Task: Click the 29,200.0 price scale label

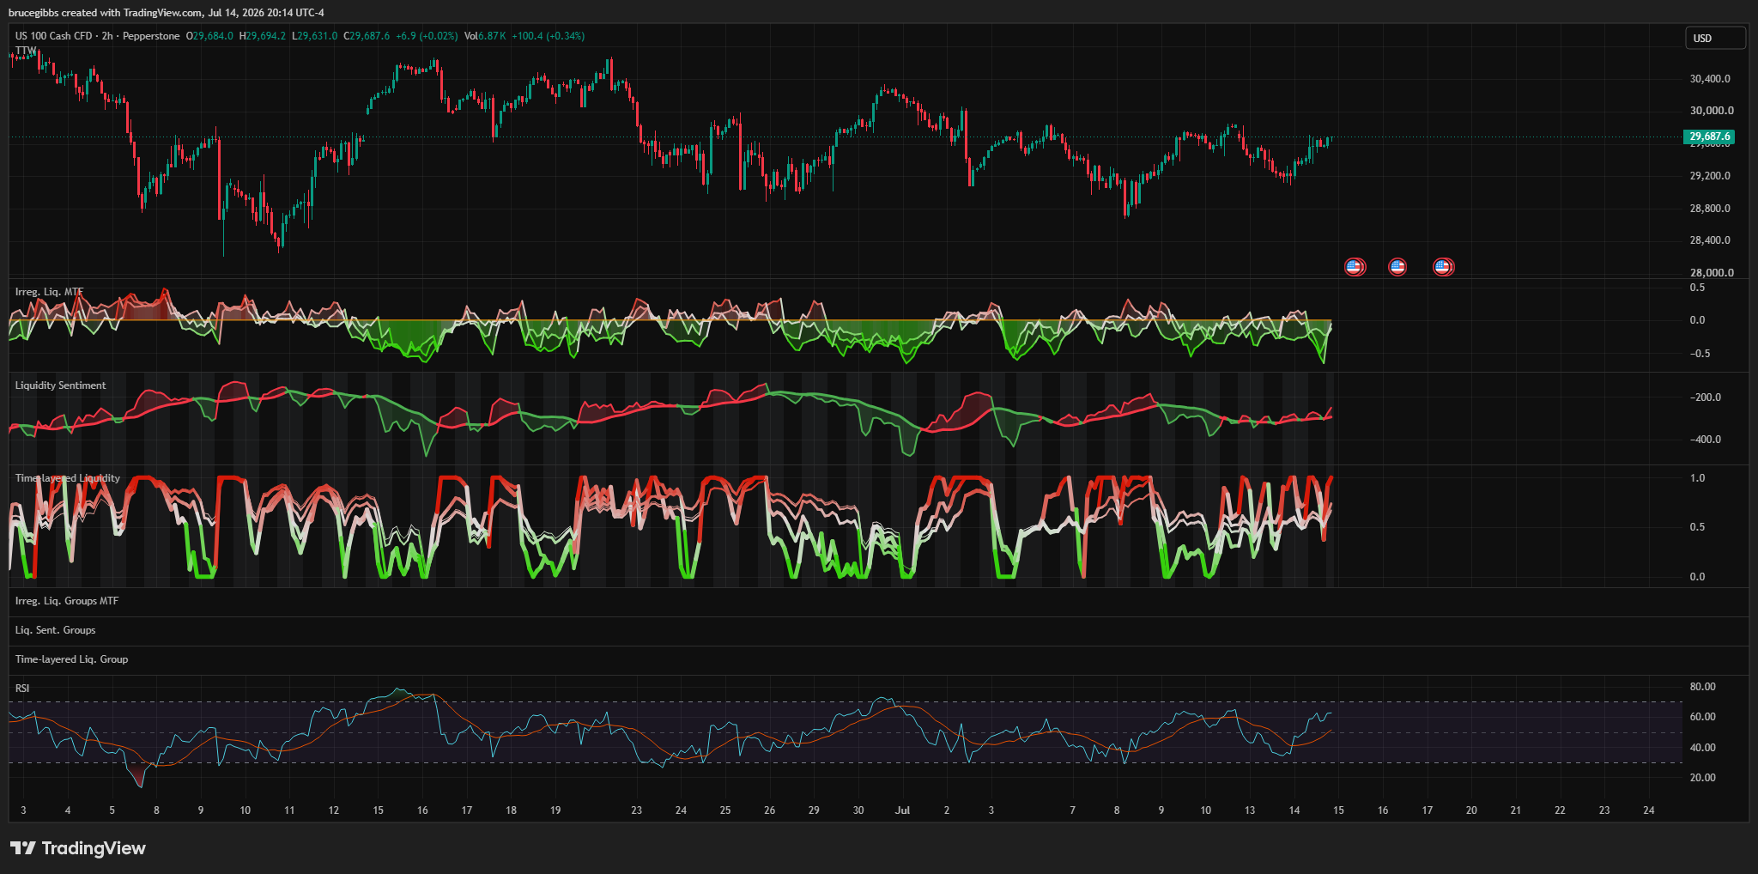Action: click(x=1710, y=176)
